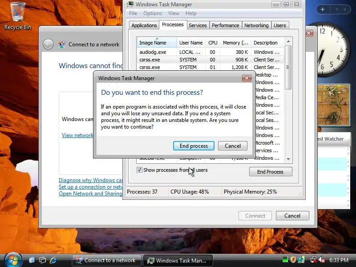Select the Processes tab
Screen dimensions: 356x267
click(173, 24)
